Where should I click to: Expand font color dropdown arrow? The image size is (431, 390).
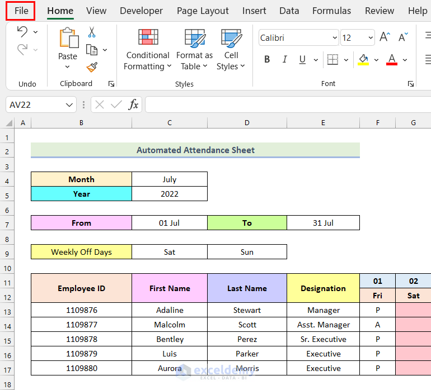[405, 60]
